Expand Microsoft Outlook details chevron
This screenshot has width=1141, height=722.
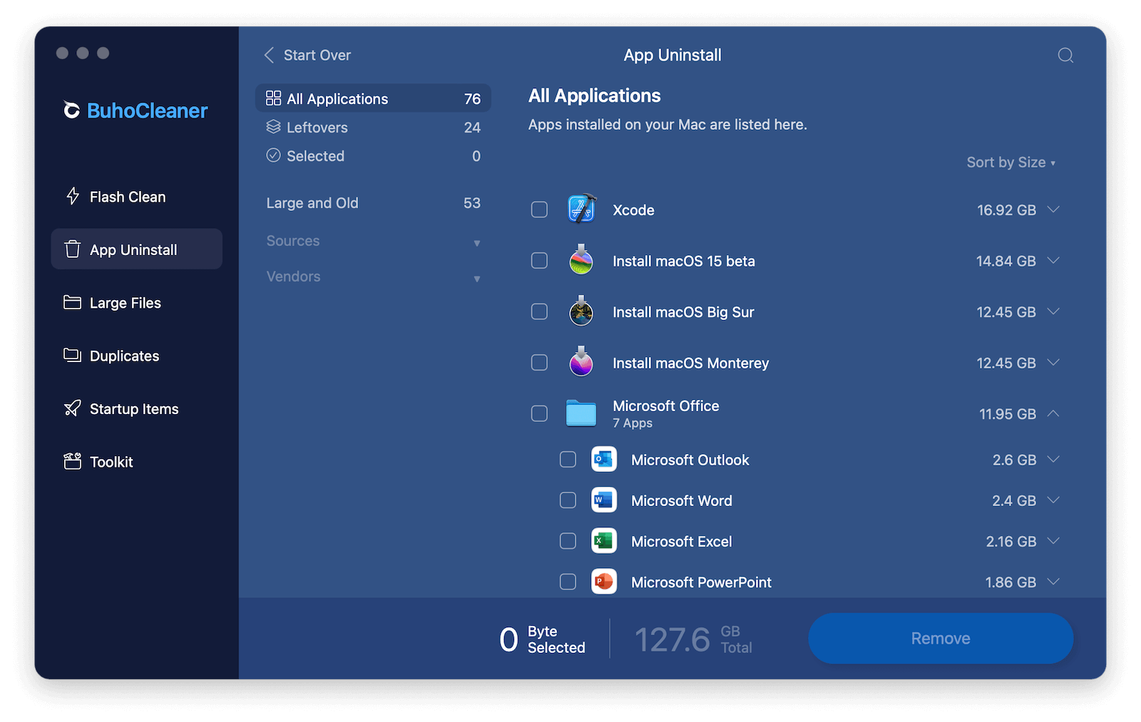(1053, 460)
